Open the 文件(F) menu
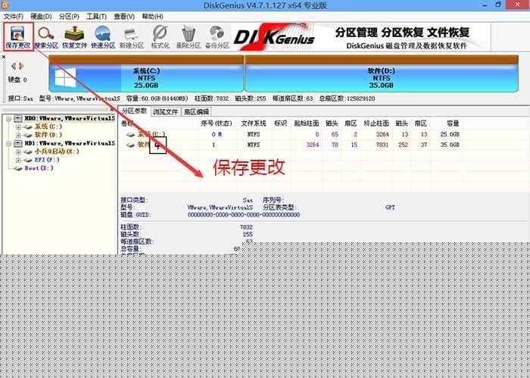The height and width of the screenshot is (378, 530). click(14, 16)
